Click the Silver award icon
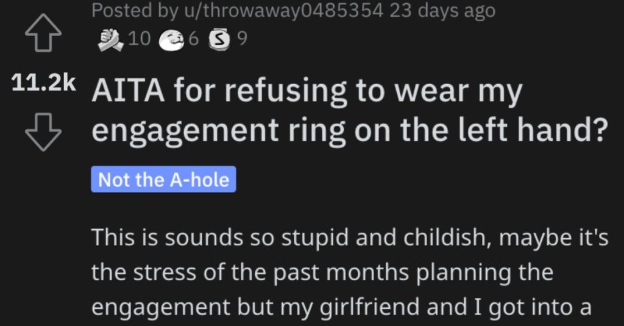The image size is (624, 326). 218,40
